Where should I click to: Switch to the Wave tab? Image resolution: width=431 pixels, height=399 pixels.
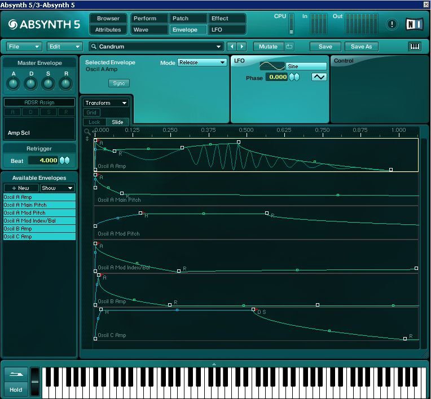point(149,29)
